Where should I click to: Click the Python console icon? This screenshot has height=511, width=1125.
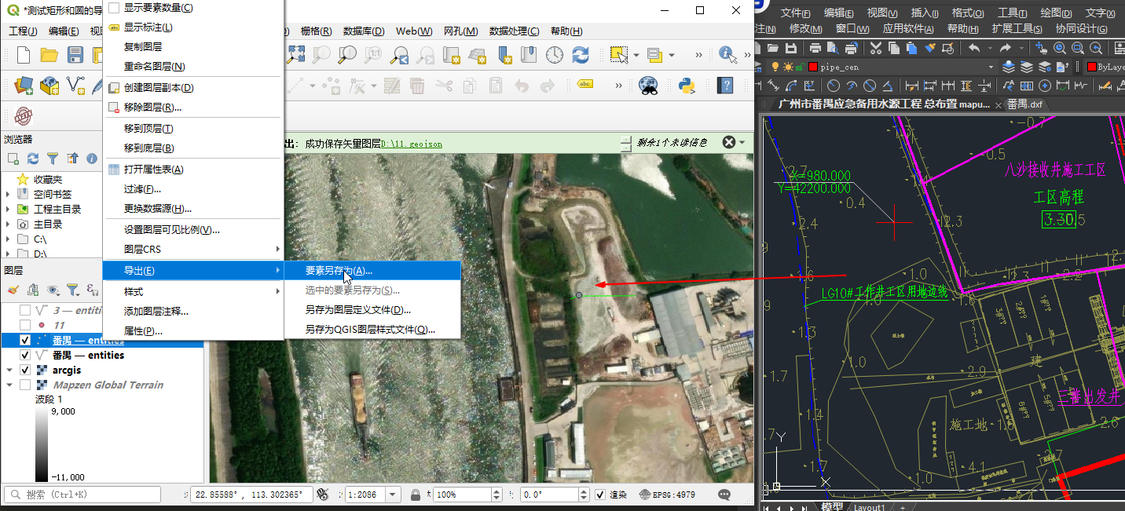tap(687, 86)
